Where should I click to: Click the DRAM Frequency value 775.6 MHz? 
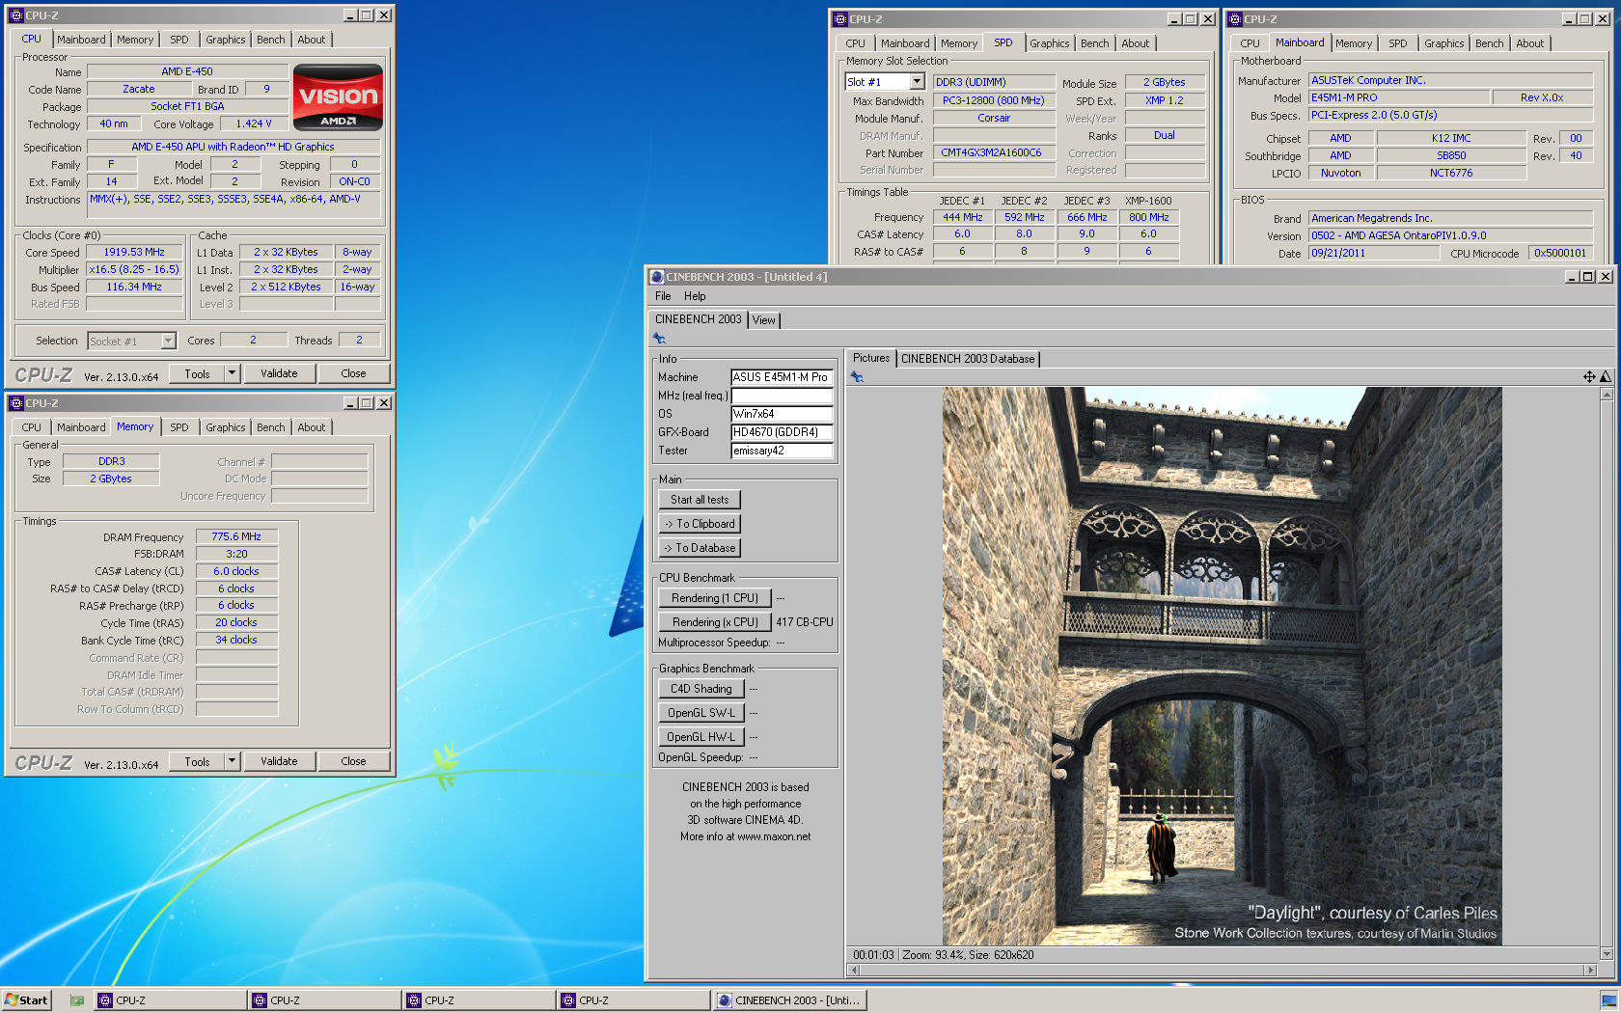click(236, 536)
